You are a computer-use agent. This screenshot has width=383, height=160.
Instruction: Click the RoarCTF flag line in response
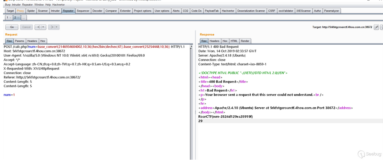click(225, 117)
